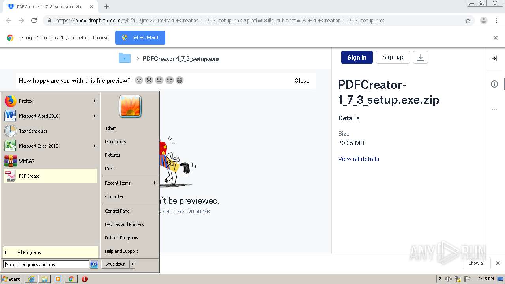Collapse the Dropbox details sidebar arrow
The image size is (505, 284).
coord(494,58)
